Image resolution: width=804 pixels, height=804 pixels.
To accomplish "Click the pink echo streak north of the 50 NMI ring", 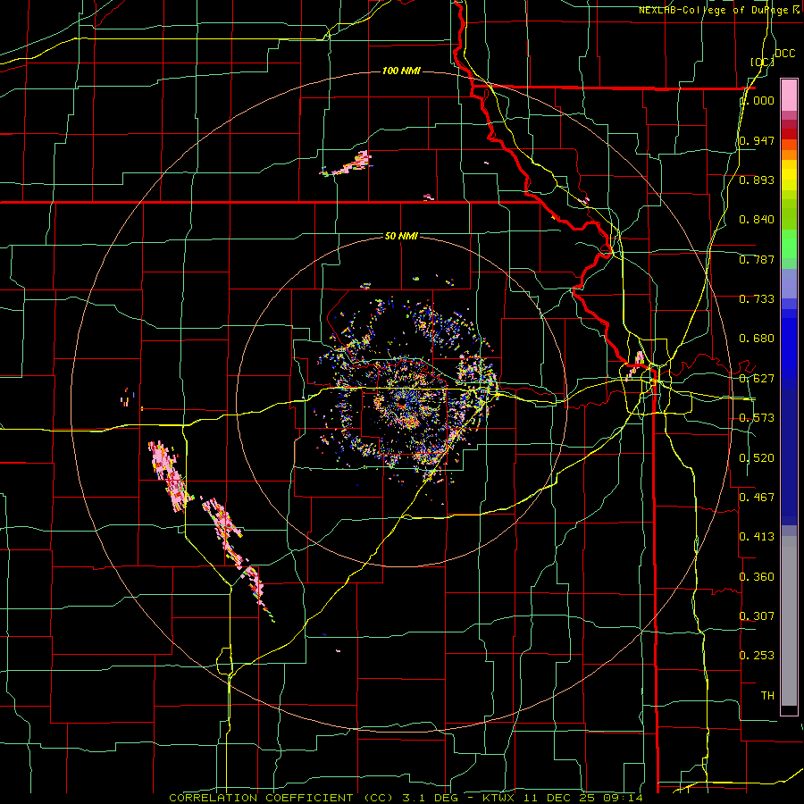I will pos(347,164).
